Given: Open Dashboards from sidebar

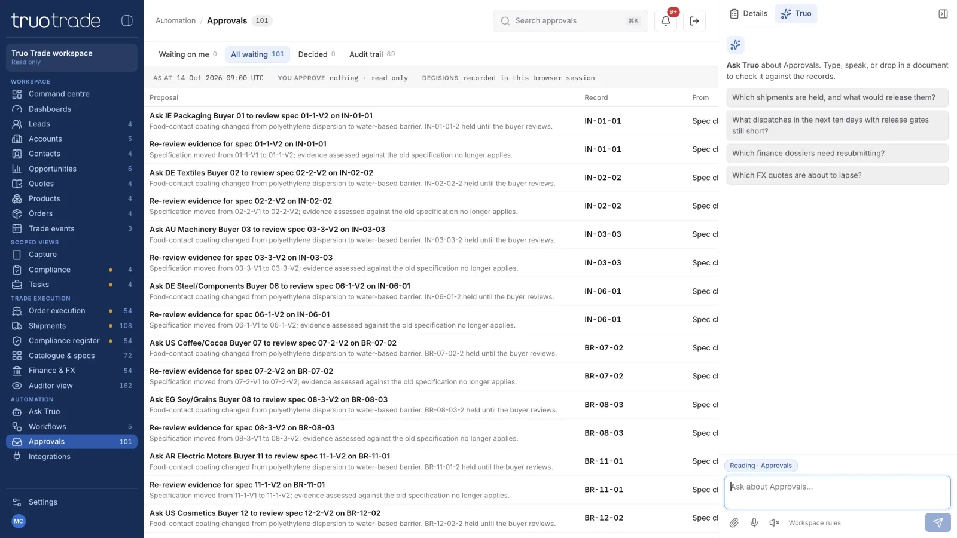Looking at the screenshot, I should pos(72,109).
